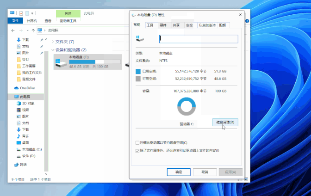Open the 驱动器工具 ribbon tab
Viewport: 311px width, 196px height.
(x=68, y=21)
